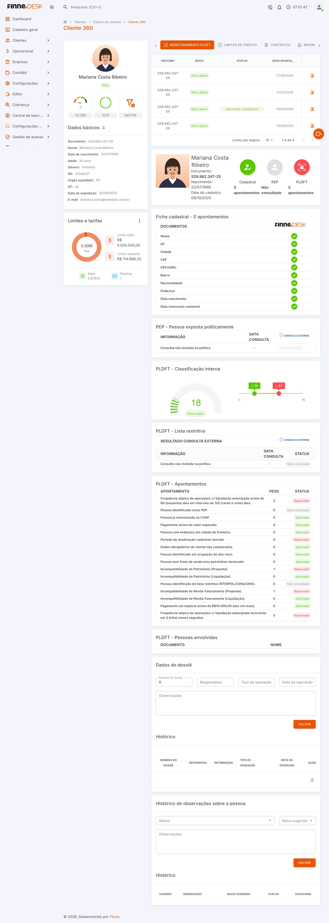
Task: Click the Responsável input field
Action: click(215, 682)
